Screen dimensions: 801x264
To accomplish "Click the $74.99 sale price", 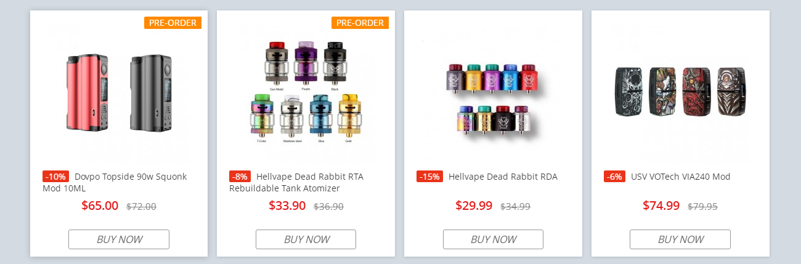I will [661, 206].
